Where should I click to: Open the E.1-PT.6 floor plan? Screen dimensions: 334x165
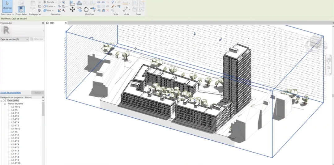tap(15, 151)
